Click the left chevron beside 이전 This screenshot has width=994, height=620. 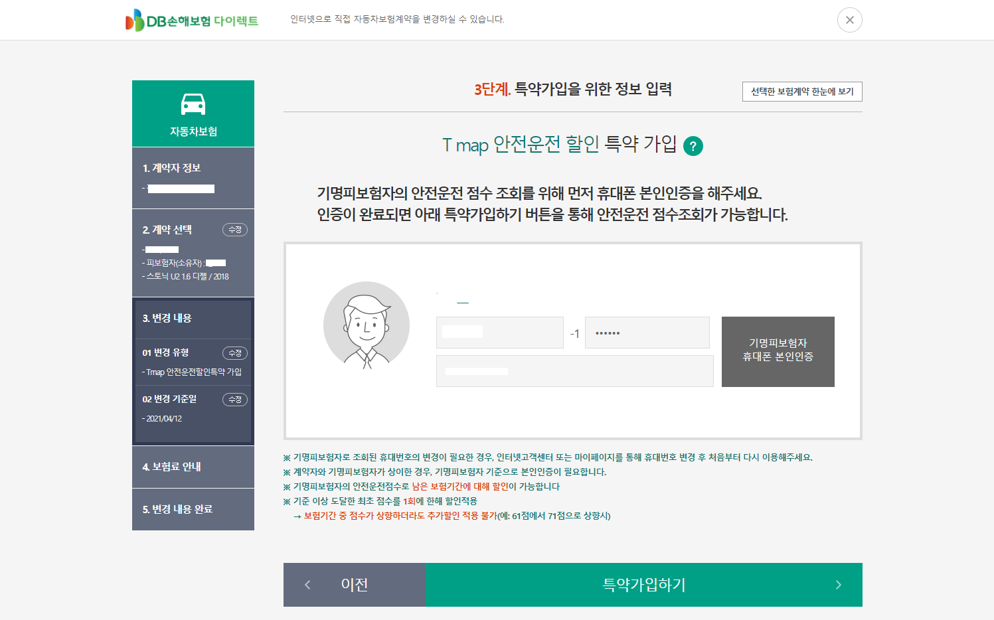(307, 585)
